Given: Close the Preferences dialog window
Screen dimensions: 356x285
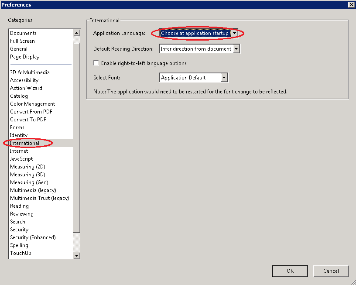Looking at the screenshot, I should [x=351, y=4].
